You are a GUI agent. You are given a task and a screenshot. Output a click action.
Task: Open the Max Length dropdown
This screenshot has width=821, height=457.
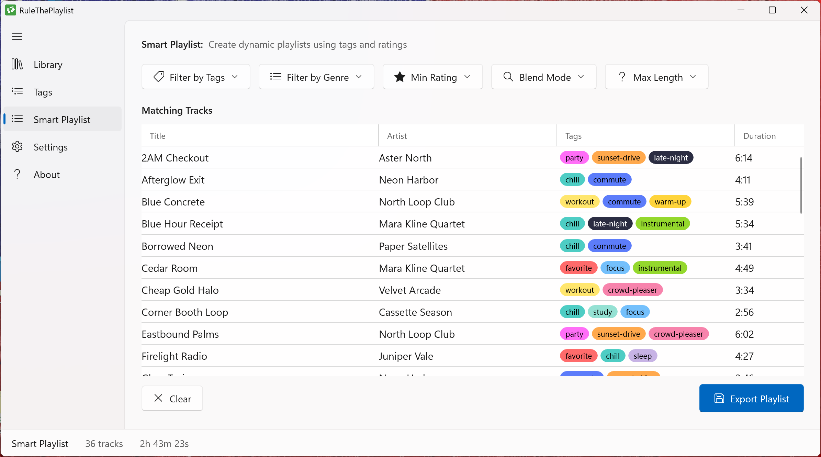pos(656,77)
